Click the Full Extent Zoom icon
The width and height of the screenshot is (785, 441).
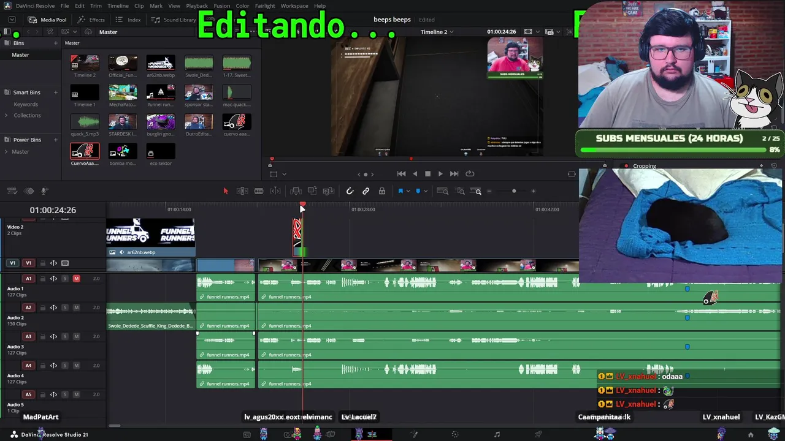(442, 191)
